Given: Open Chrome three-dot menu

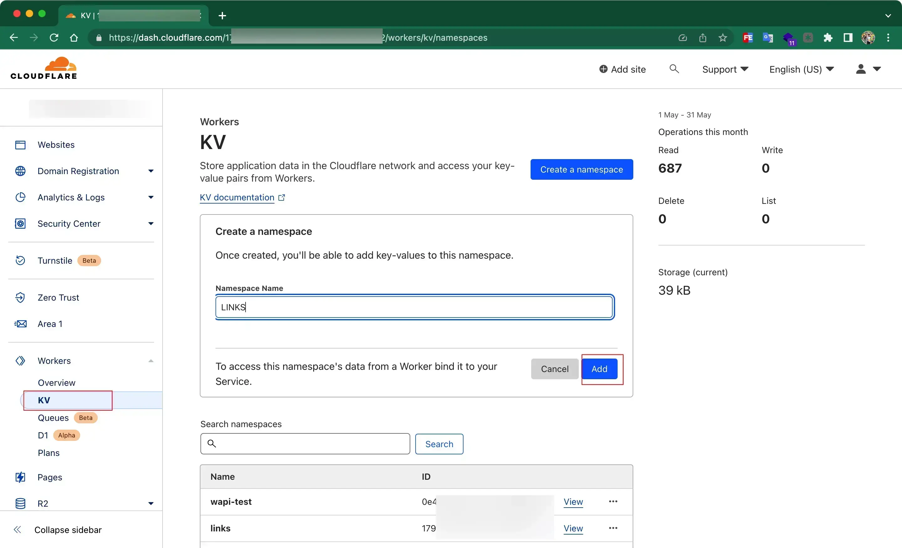Looking at the screenshot, I should point(888,38).
